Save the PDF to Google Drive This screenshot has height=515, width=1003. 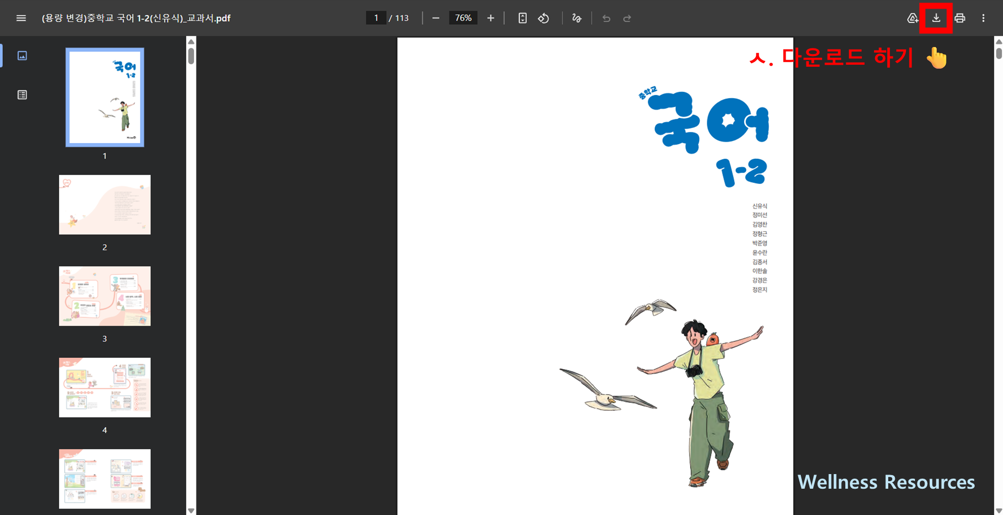[913, 18]
